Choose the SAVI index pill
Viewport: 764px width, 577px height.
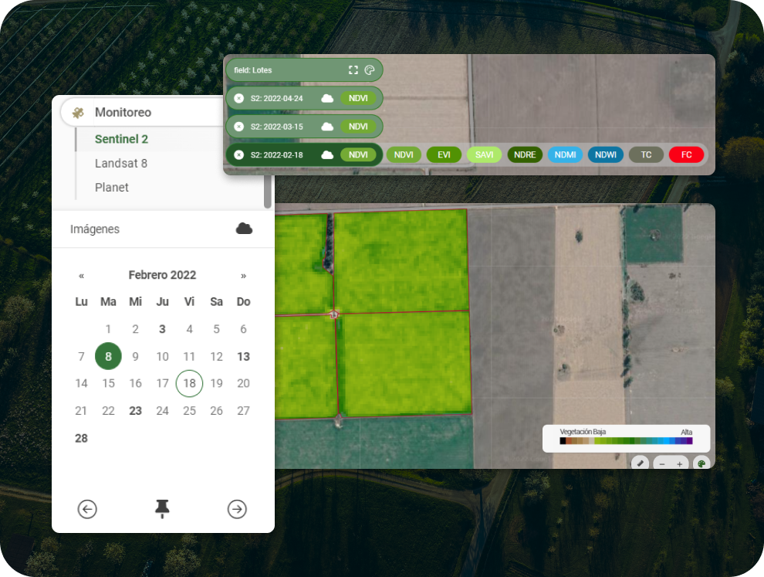point(485,155)
